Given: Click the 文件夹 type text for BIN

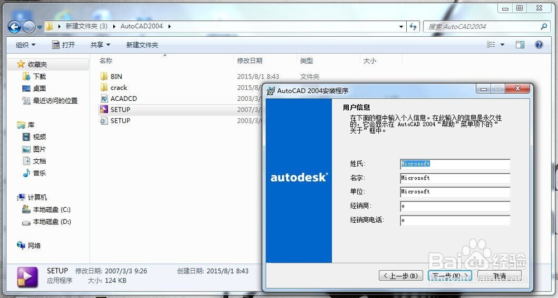Looking at the screenshot, I should tap(310, 76).
